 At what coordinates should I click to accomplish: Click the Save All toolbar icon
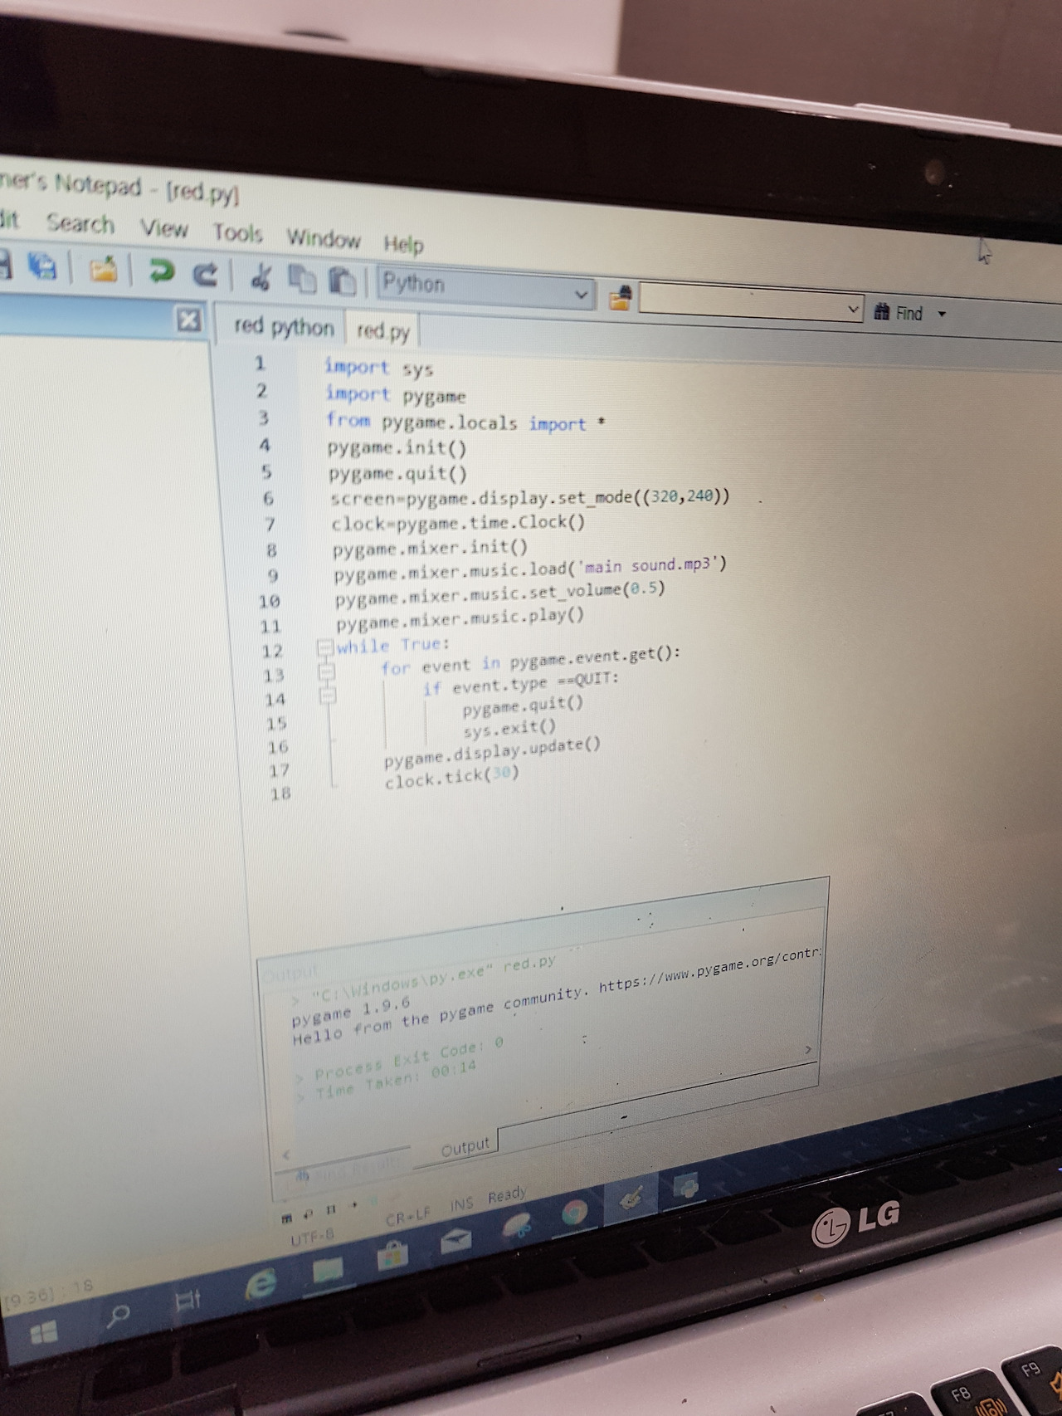[43, 266]
